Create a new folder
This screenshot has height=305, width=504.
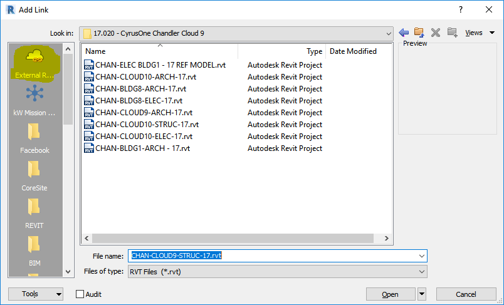(x=452, y=33)
